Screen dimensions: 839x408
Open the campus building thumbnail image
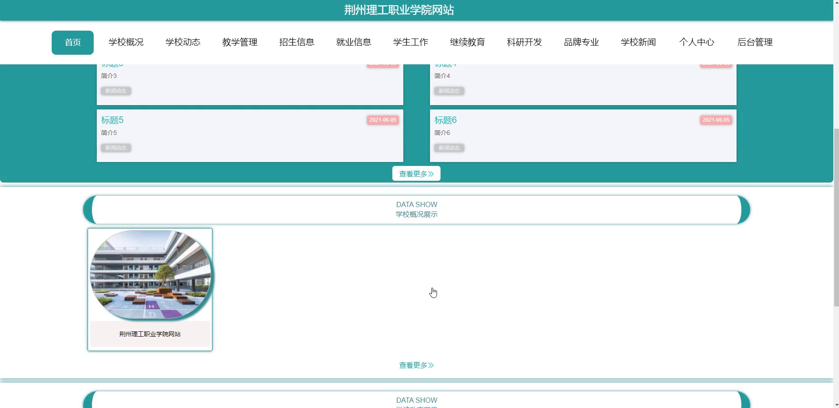click(x=150, y=275)
